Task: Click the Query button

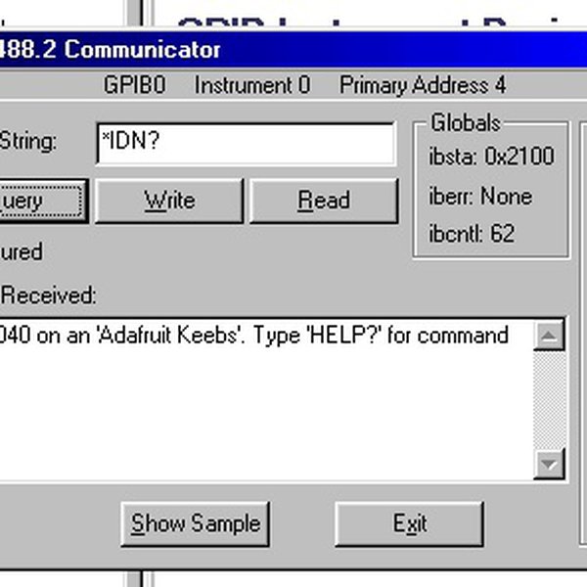Action: pyautogui.click(x=39, y=201)
